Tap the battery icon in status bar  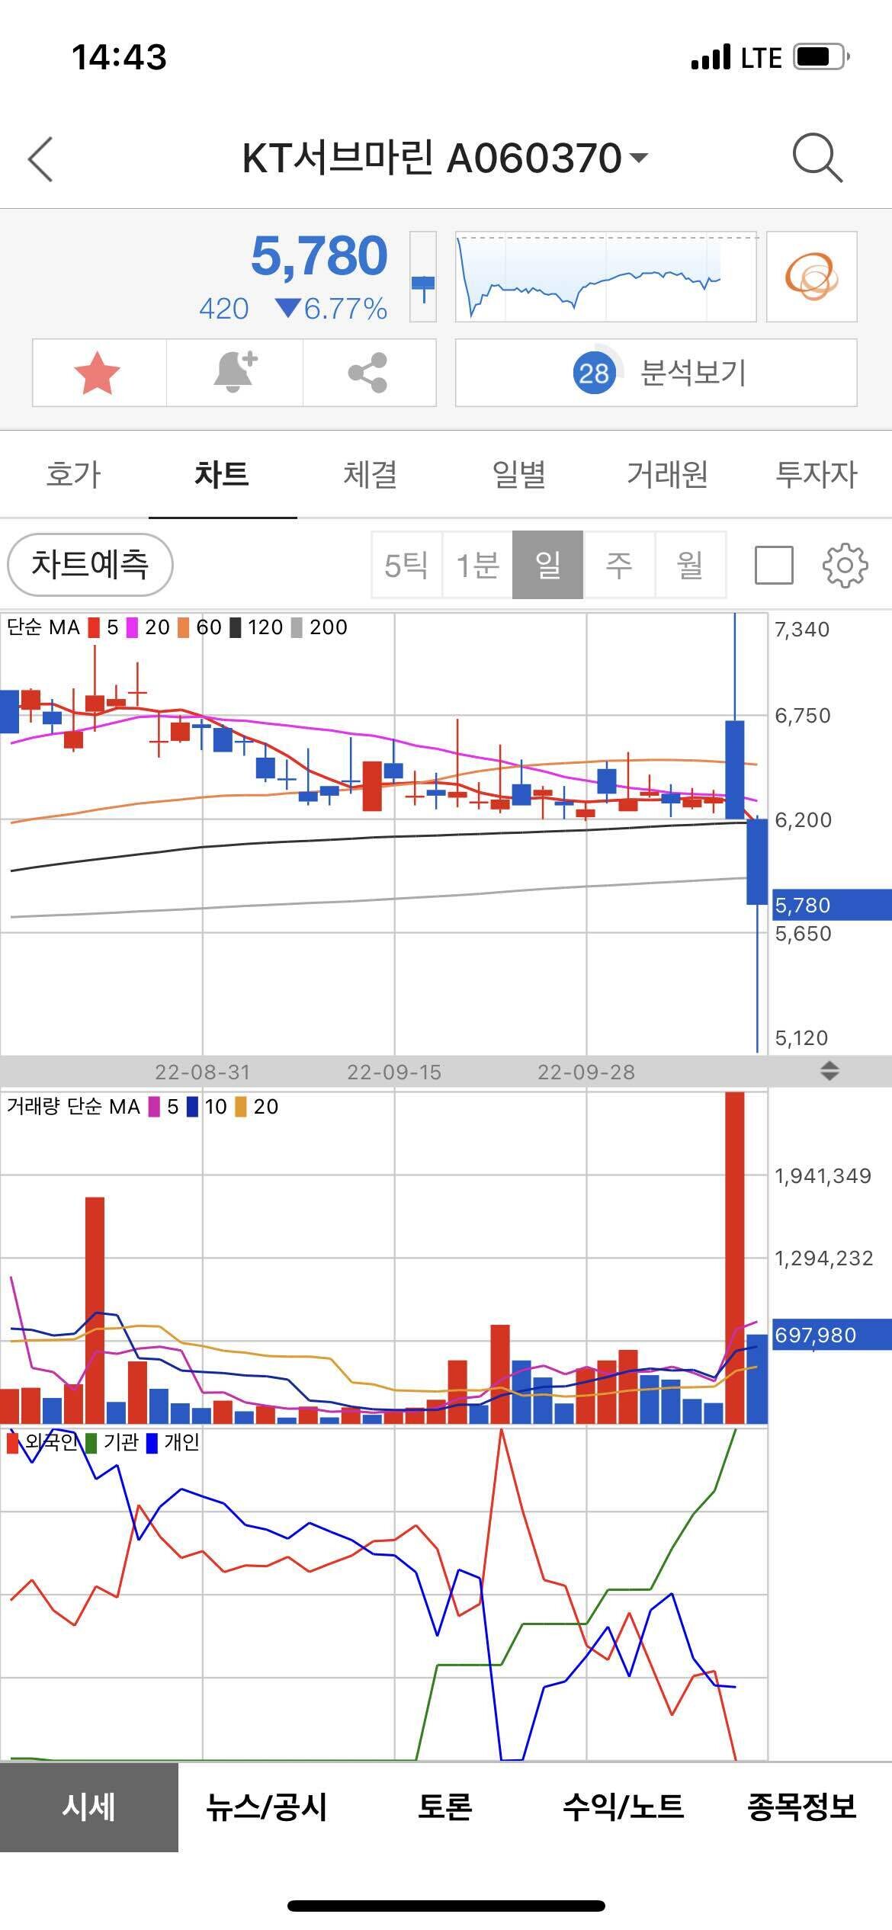[822, 57]
